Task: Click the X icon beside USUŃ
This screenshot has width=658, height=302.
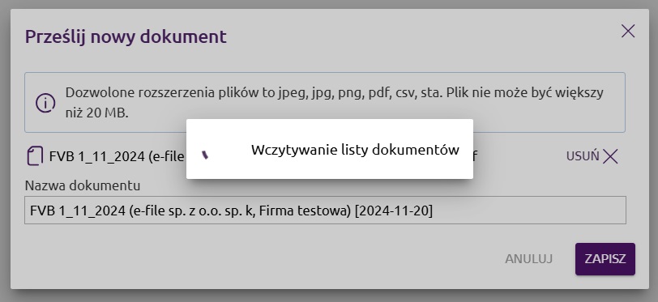Action: coord(610,156)
